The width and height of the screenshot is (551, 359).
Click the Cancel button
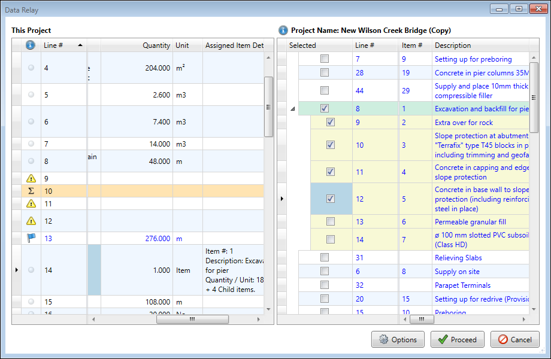click(514, 339)
